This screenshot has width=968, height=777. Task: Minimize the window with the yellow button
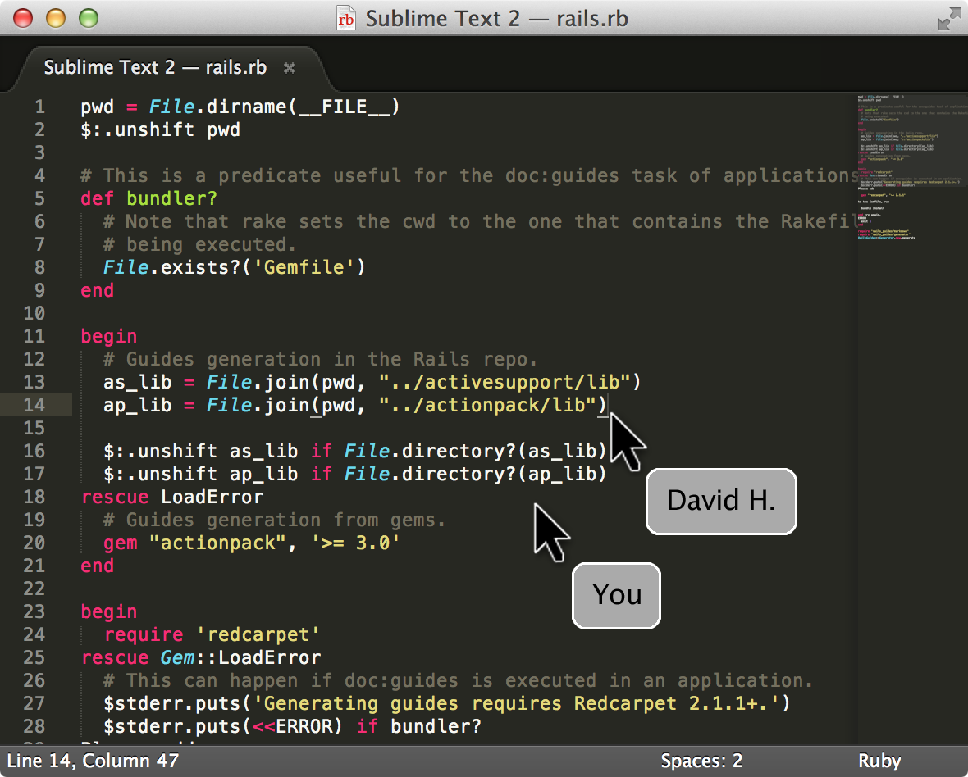[x=56, y=19]
